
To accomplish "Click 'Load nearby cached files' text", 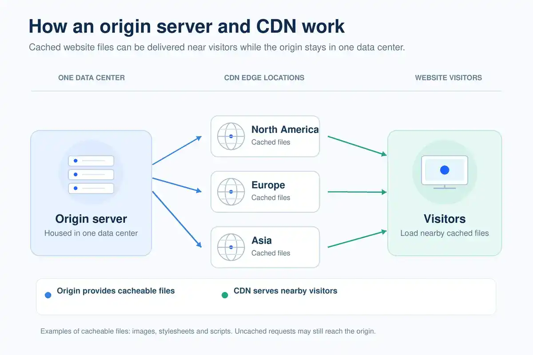I will coord(445,233).
